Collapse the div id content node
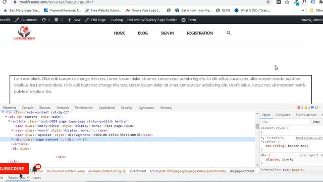 pyautogui.click(x=6, y=117)
